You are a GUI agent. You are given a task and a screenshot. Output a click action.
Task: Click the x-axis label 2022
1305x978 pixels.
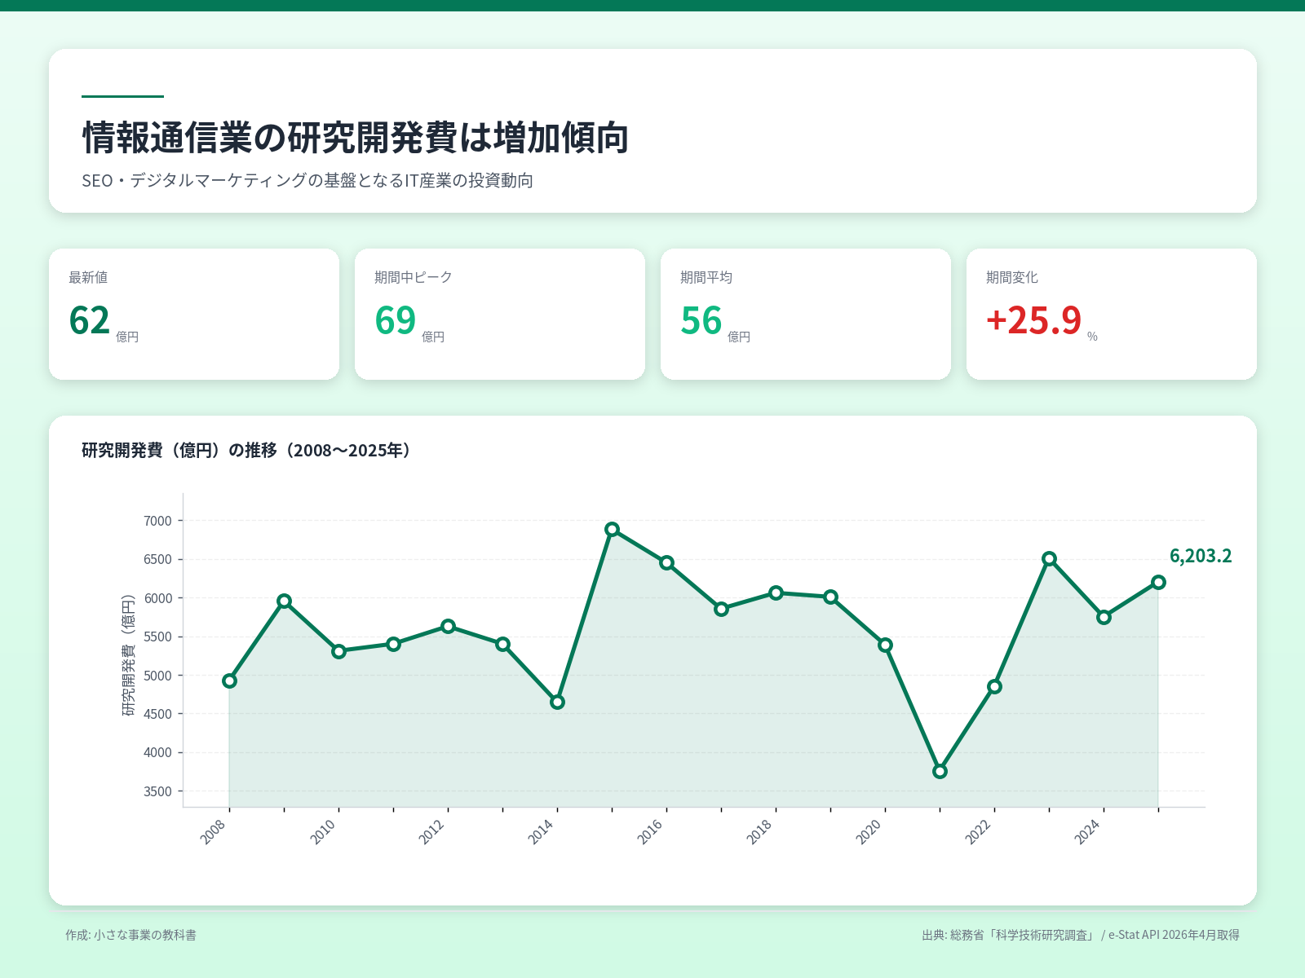pos(979,832)
